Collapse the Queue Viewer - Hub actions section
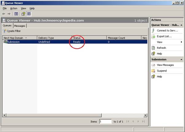 pos(181,25)
